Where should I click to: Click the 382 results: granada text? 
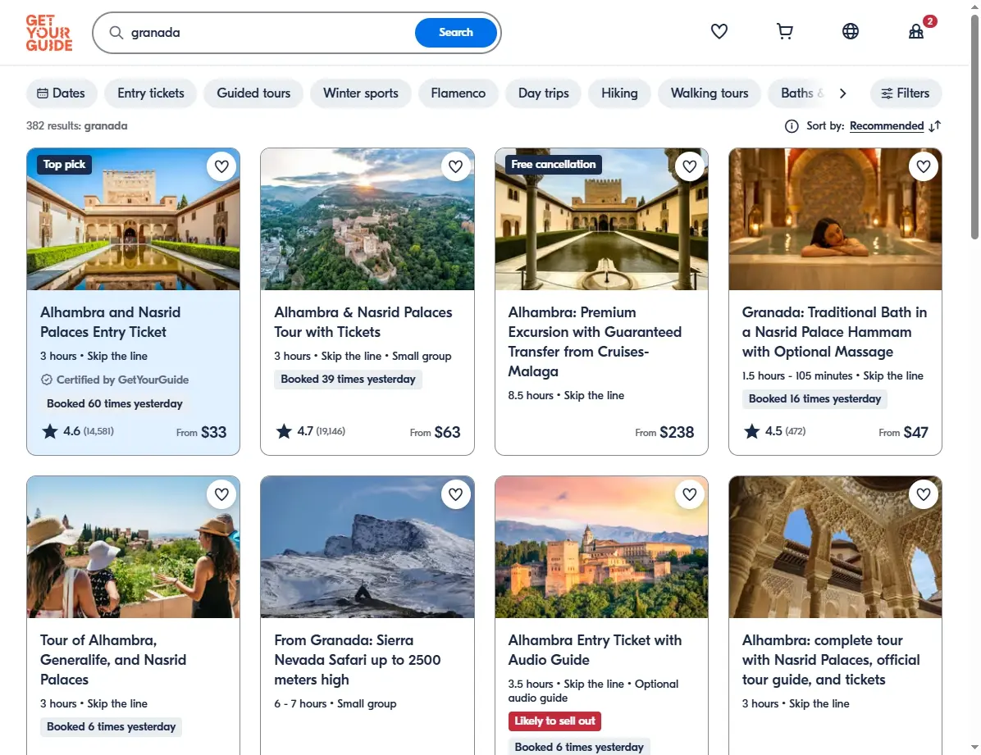click(x=77, y=125)
